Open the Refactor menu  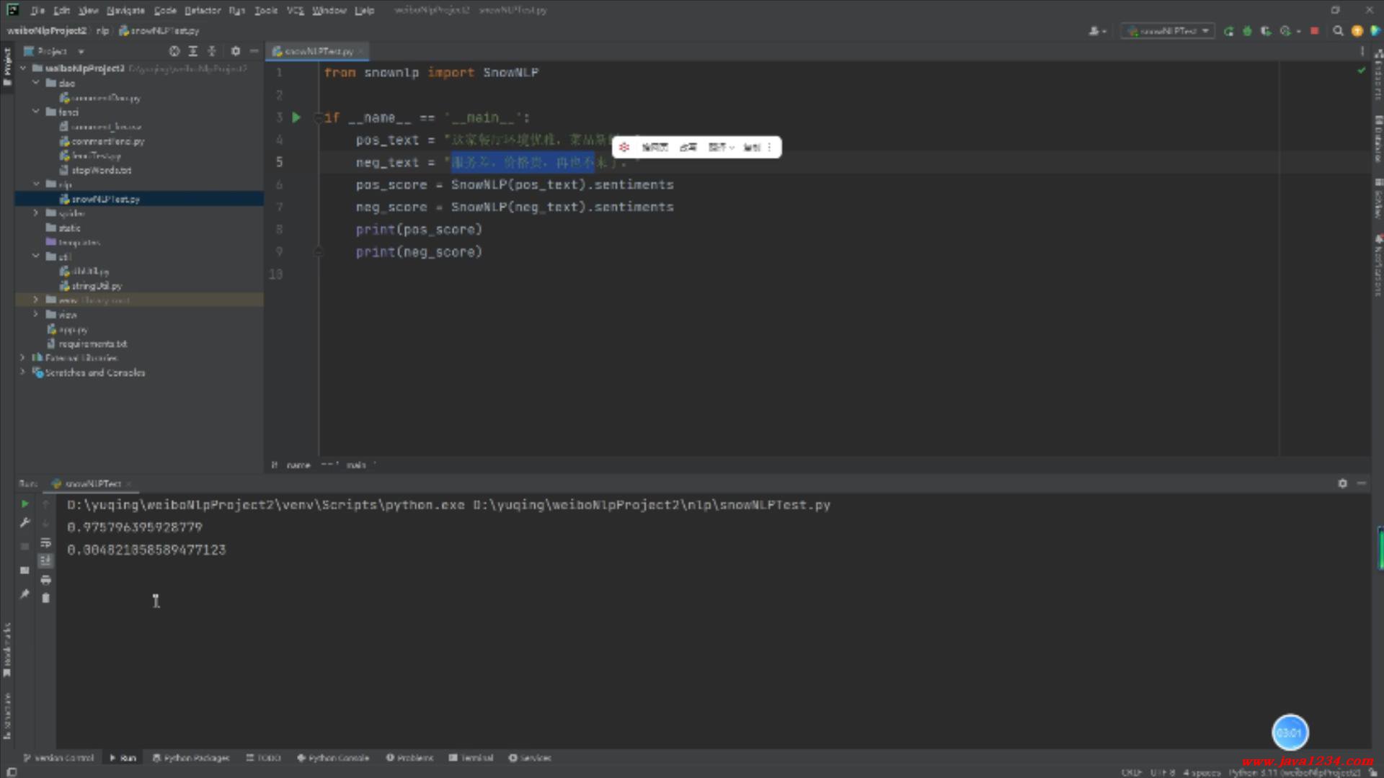tap(203, 10)
